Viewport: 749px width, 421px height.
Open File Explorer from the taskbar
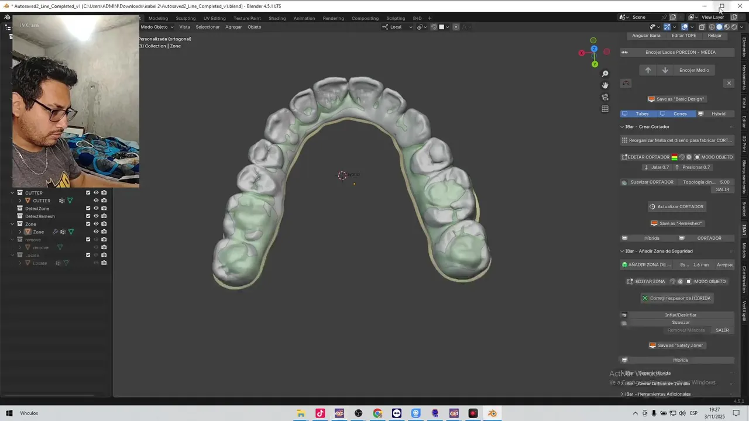(301, 413)
